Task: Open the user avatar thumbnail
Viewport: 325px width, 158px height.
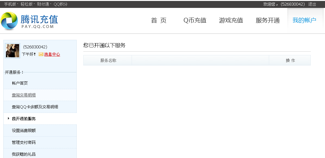Action: point(13,51)
